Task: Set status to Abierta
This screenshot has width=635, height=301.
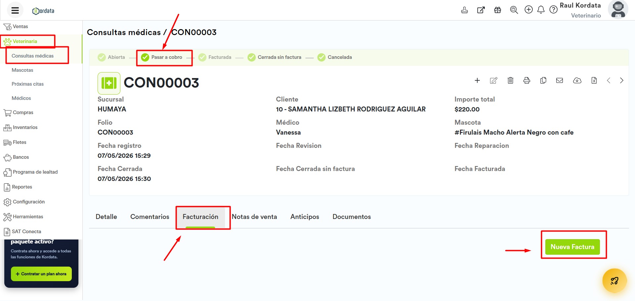Action: click(x=112, y=57)
